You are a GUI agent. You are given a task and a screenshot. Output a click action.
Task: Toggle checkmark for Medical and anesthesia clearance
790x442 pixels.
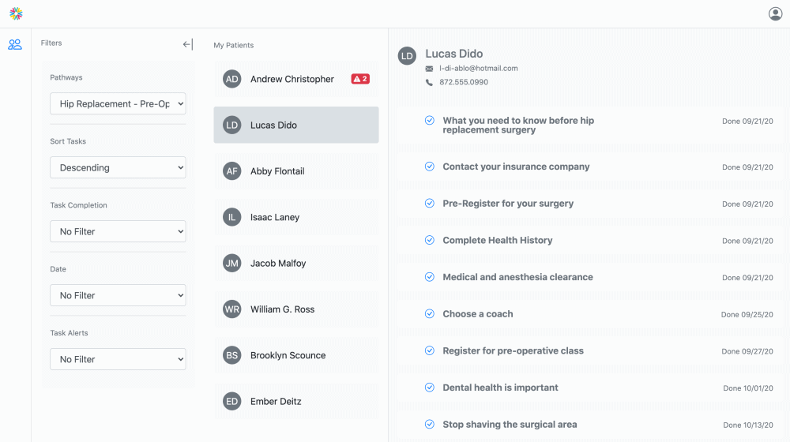(429, 277)
